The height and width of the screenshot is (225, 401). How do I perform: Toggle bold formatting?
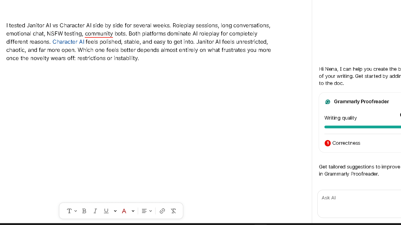coord(84,211)
